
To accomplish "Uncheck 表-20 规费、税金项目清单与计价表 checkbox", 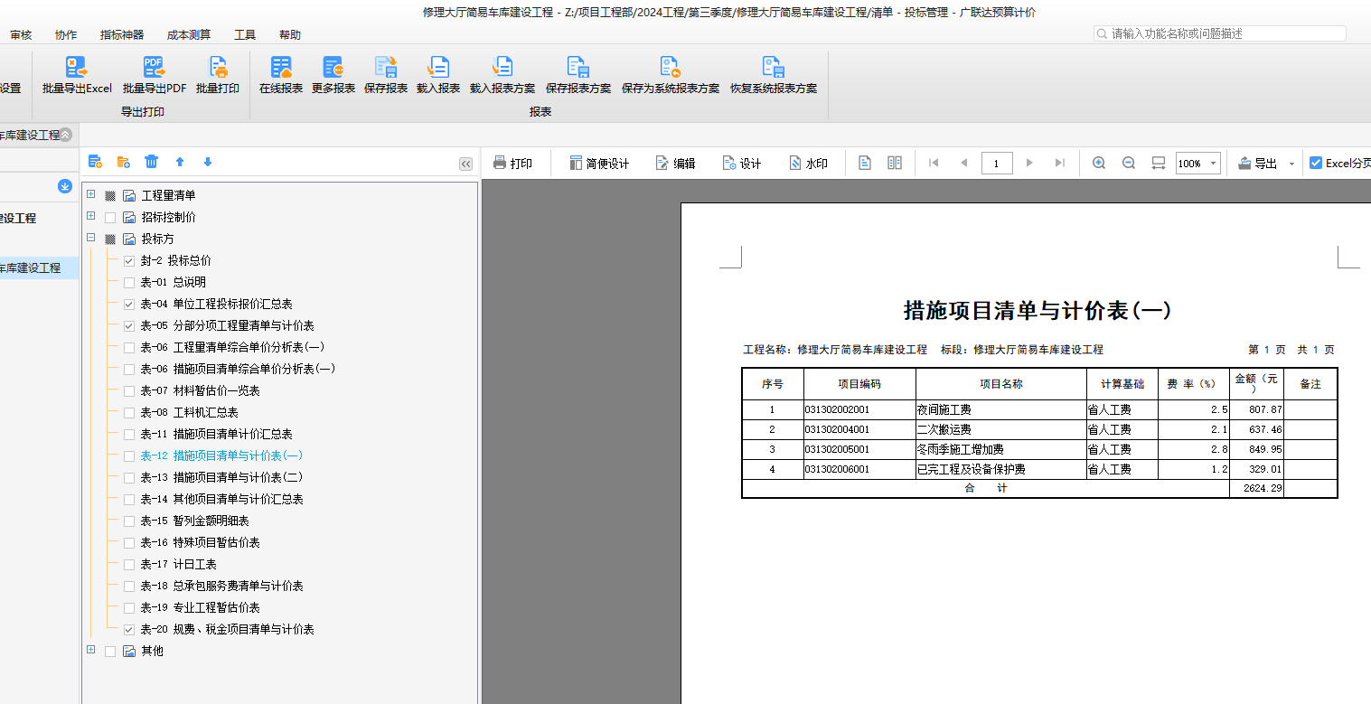I will point(128,629).
